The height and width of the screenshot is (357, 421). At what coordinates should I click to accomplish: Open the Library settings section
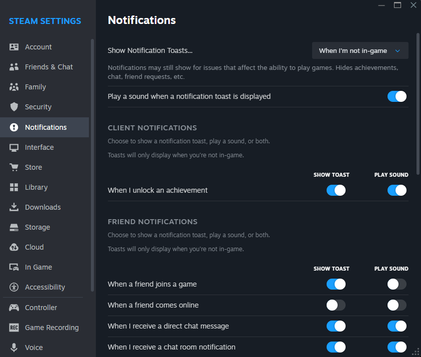tap(36, 187)
